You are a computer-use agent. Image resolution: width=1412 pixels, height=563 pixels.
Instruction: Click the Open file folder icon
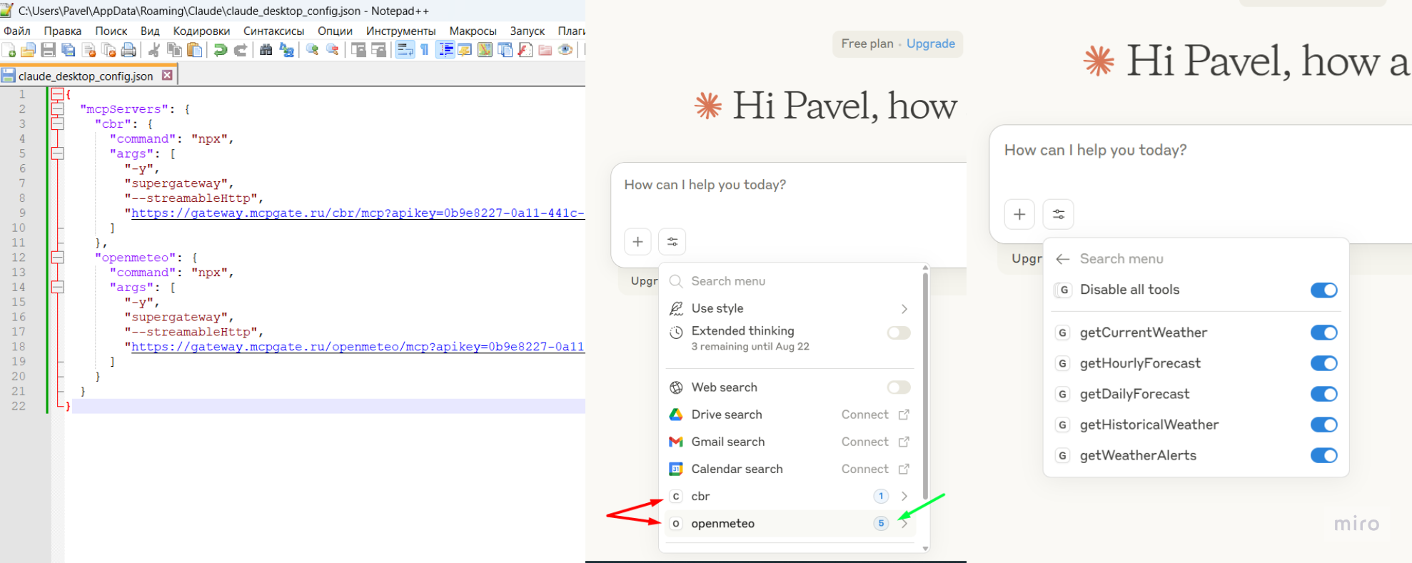pyautogui.click(x=29, y=50)
